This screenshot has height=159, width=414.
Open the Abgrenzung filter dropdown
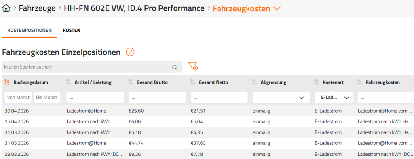[281, 98]
